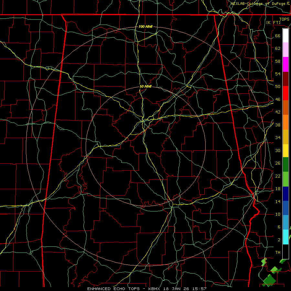
Task: Click the cyan legend swatch below 6
Action: (x=286, y=237)
